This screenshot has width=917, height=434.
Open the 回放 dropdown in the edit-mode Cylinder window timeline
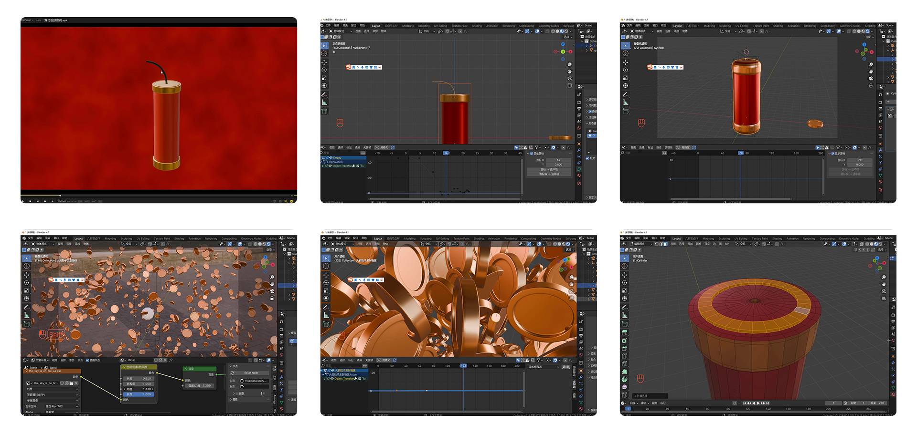633,403
